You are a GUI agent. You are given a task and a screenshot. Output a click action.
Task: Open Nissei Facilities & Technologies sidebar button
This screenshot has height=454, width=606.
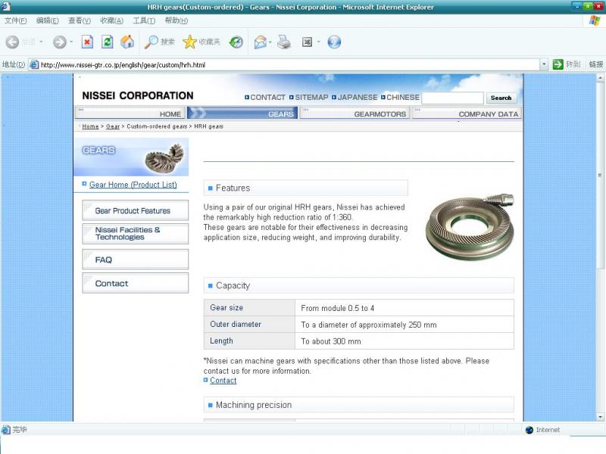[x=136, y=234]
